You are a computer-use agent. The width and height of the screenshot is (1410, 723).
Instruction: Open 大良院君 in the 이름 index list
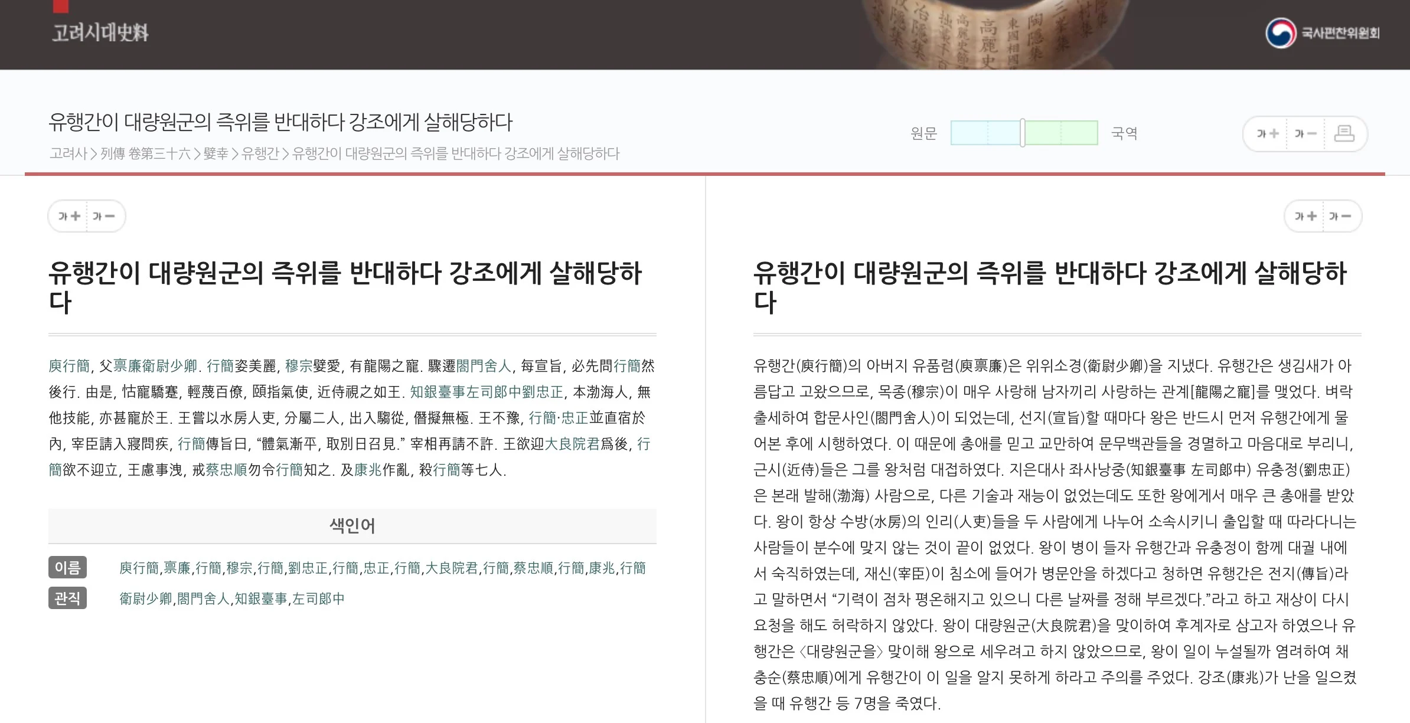(x=452, y=568)
